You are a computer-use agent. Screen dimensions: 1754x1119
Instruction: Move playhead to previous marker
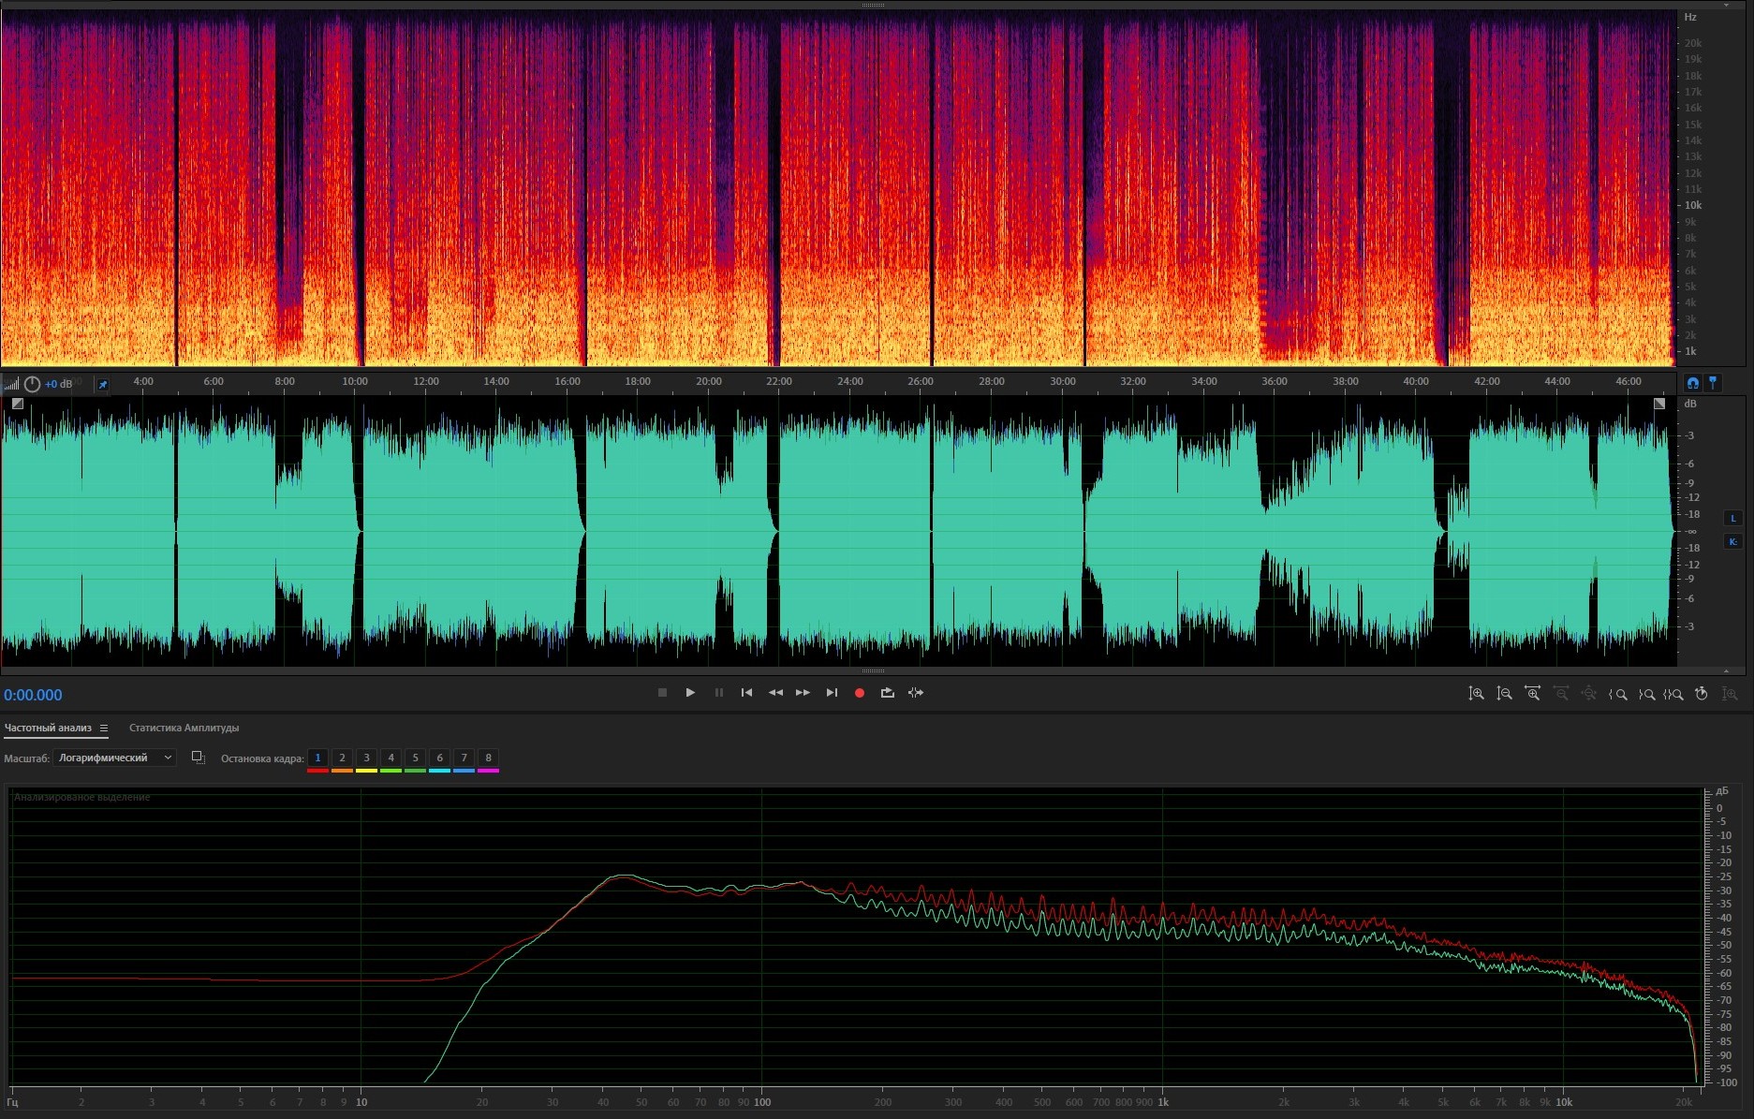click(746, 693)
